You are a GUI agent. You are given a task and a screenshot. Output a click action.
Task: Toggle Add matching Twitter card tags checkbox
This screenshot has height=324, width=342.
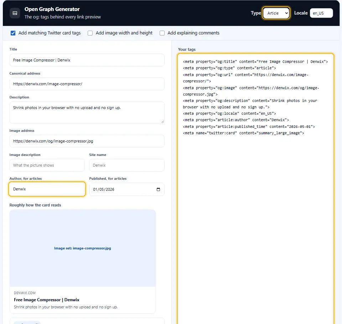click(x=13, y=33)
